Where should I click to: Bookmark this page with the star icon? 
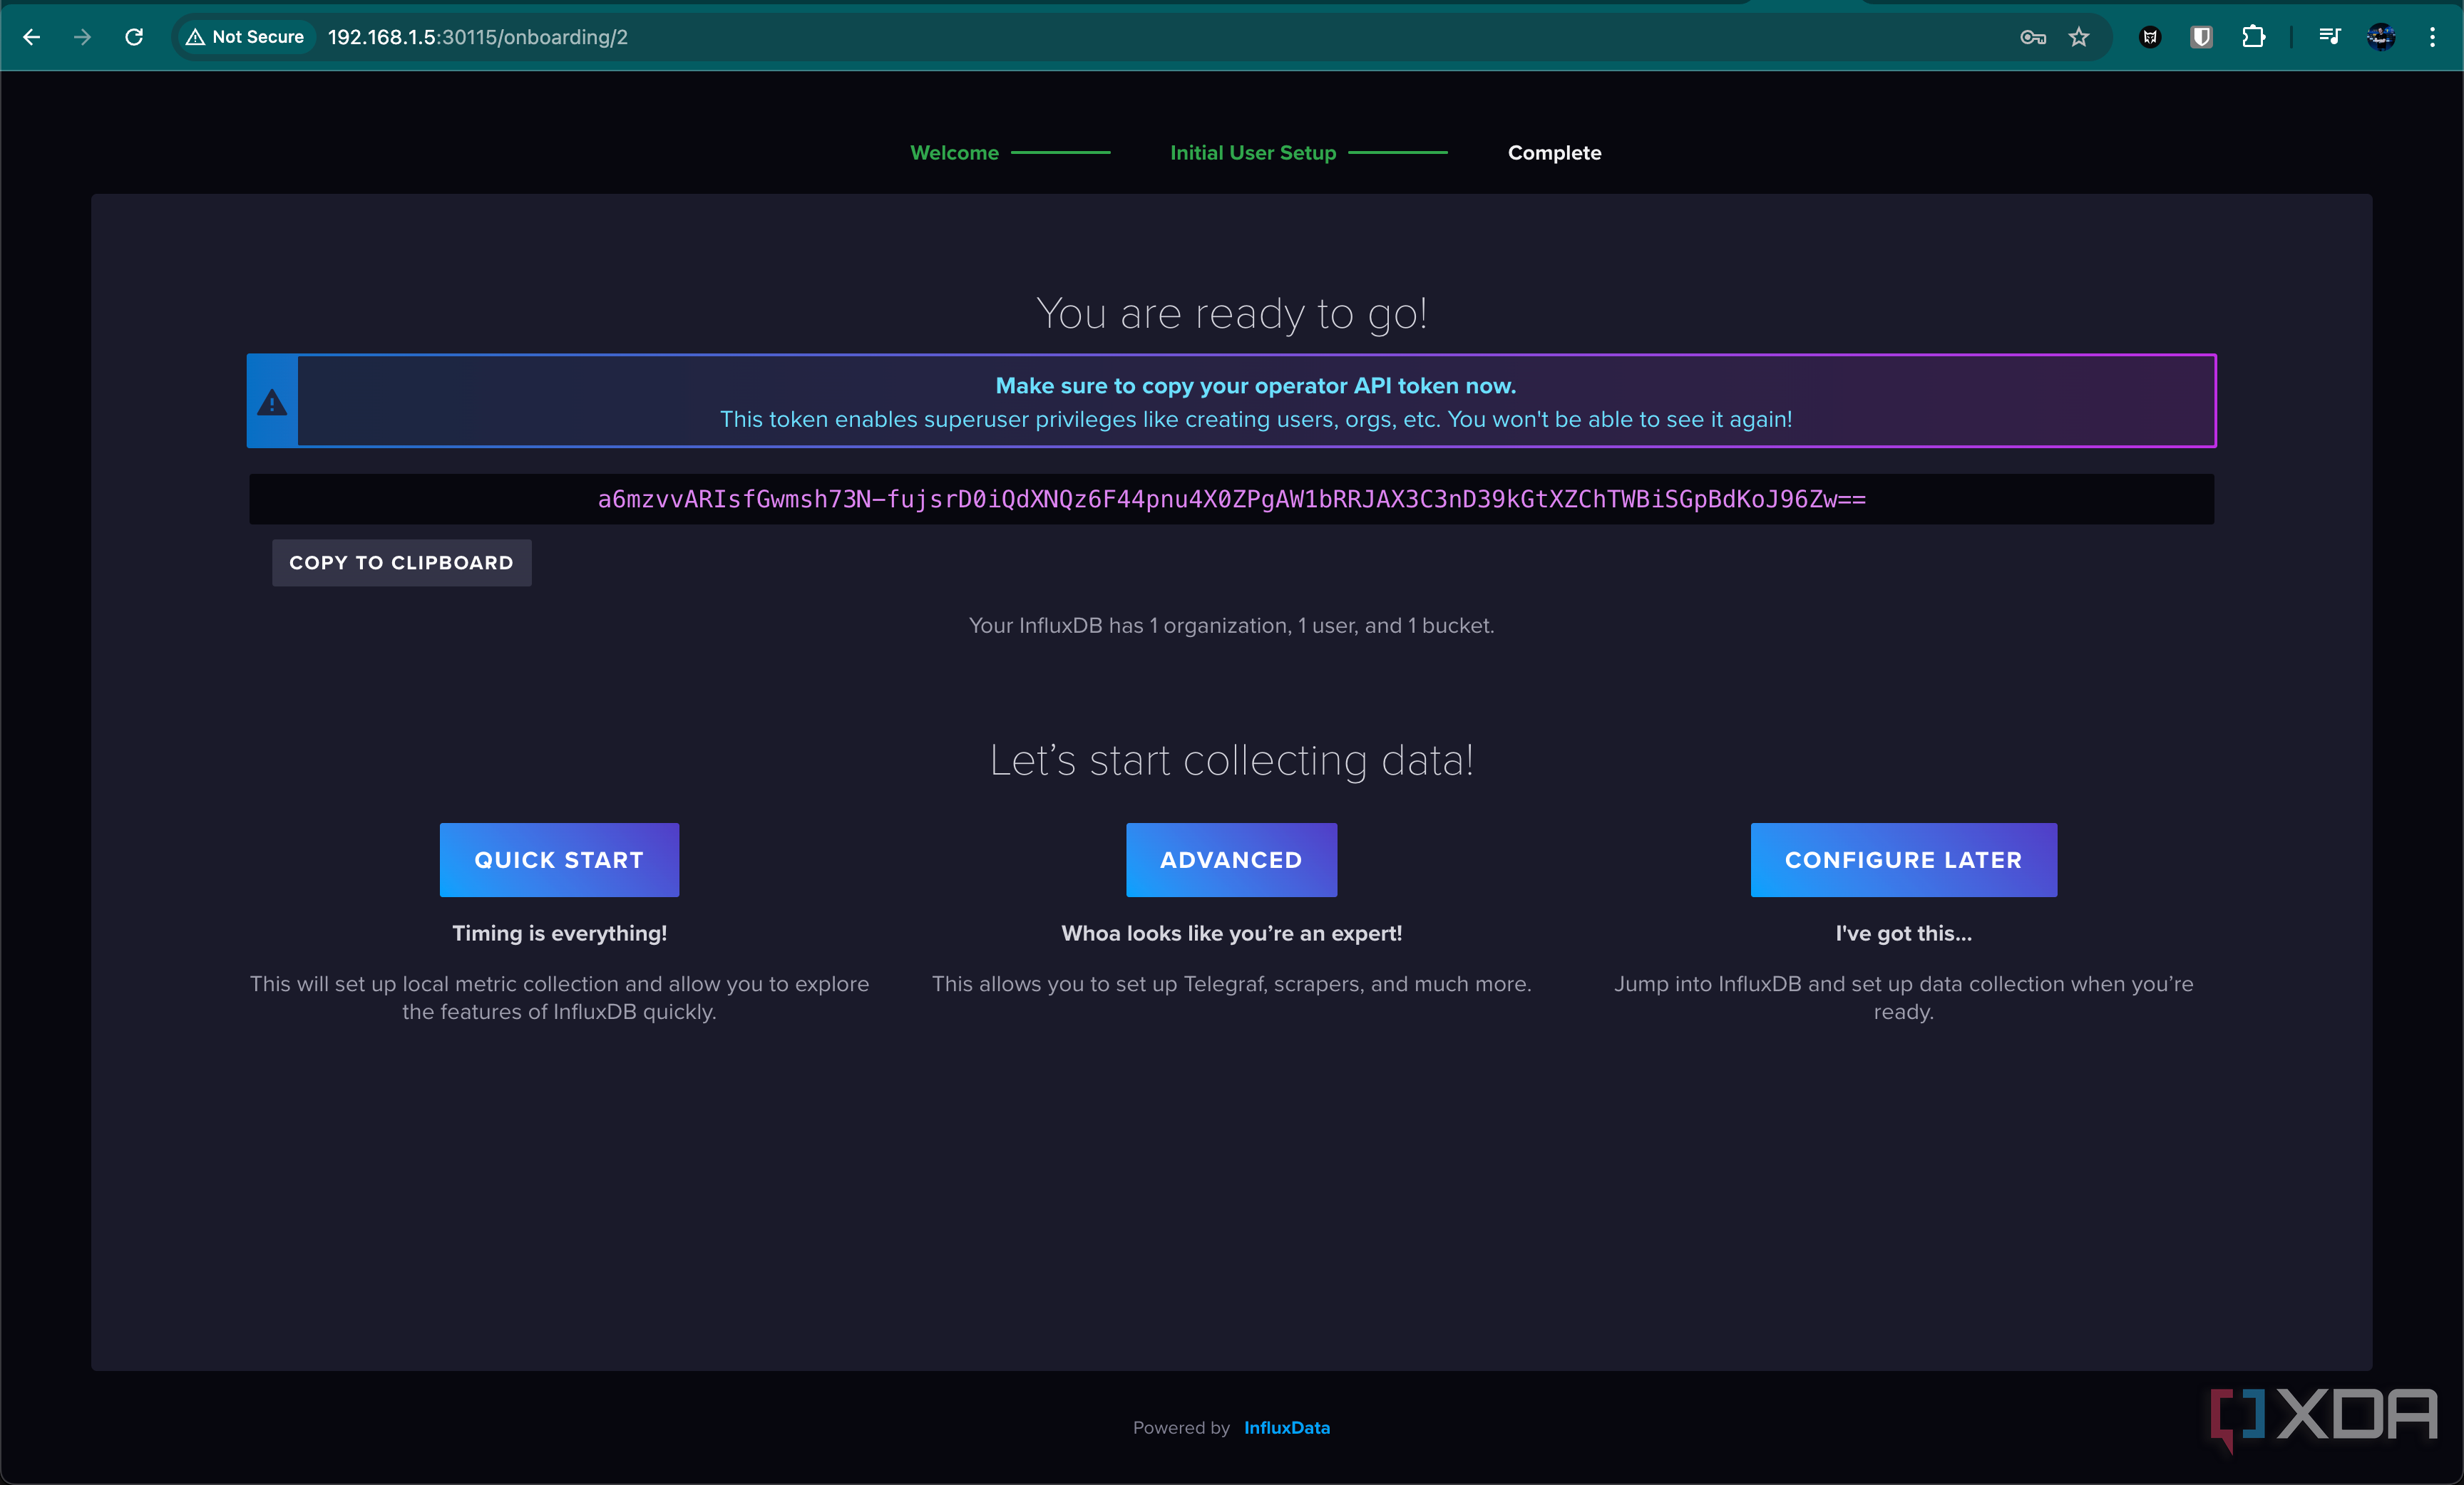point(2079,37)
